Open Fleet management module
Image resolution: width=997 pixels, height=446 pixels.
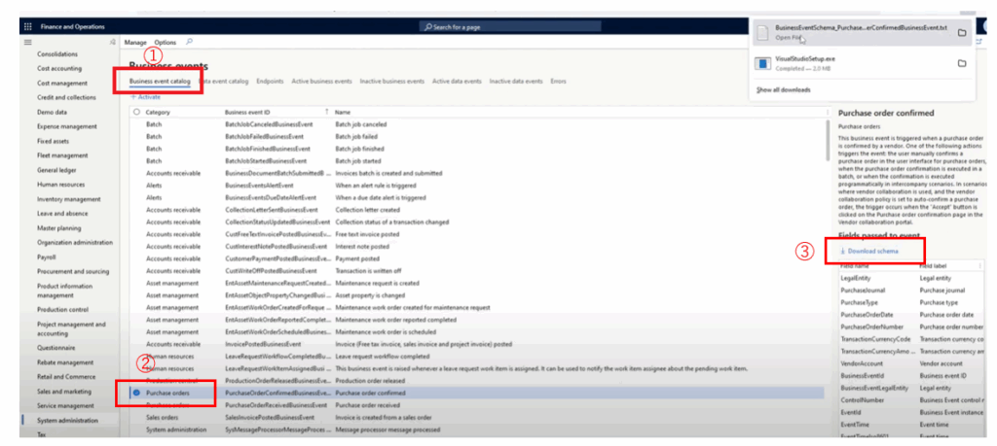coord(62,155)
